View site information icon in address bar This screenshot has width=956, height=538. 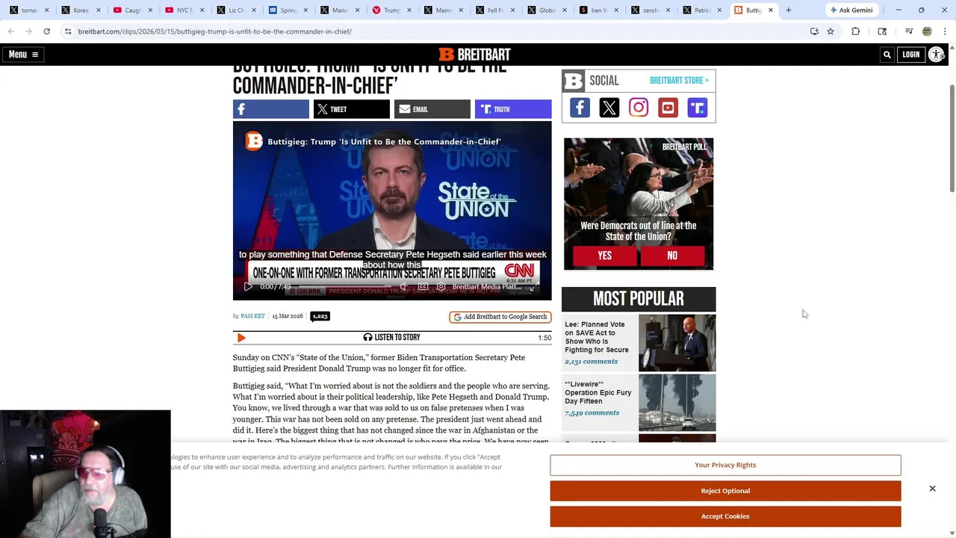pyautogui.click(x=67, y=31)
